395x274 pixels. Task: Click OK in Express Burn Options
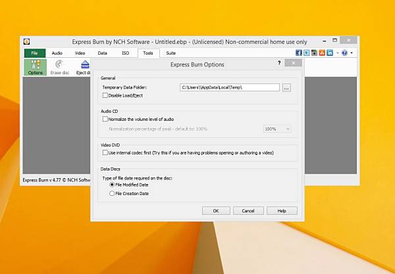[216, 211]
